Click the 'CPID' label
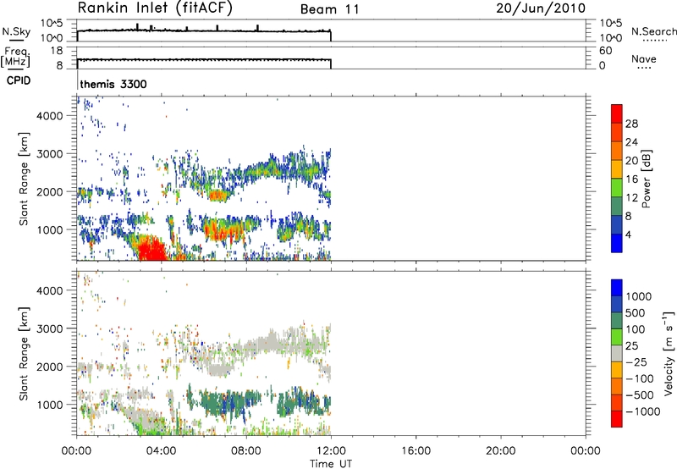This screenshot has width=677, height=469. (x=19, y=80)
